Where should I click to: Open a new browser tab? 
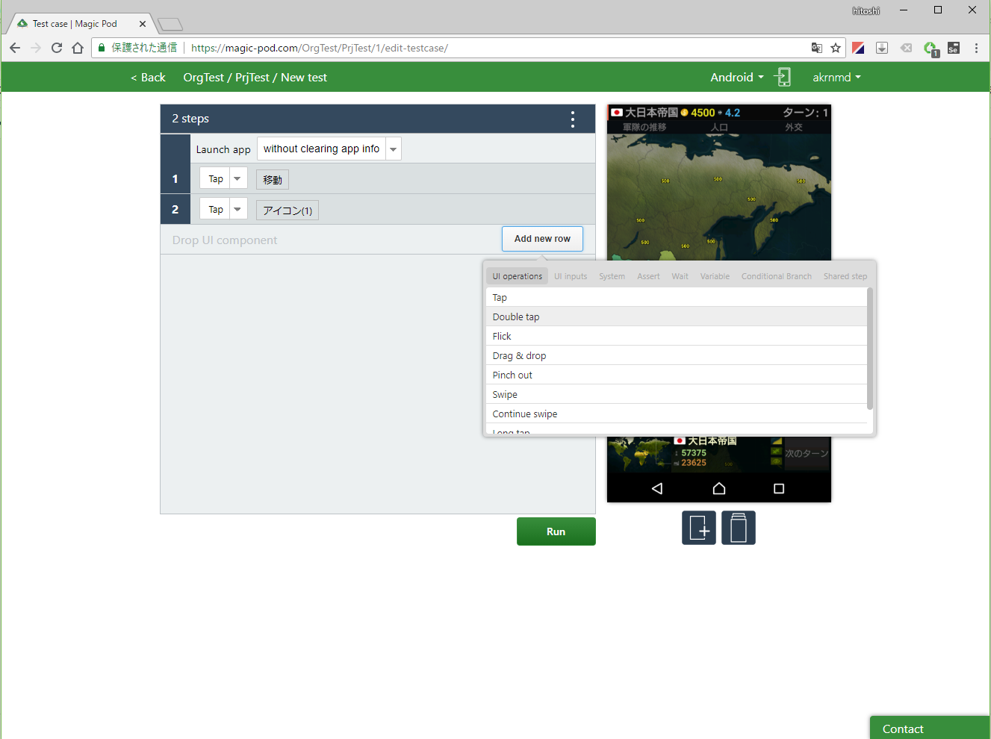[170, 24]
